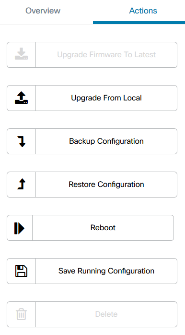185x335 pixels.
Task: Click the Reboot text label
Action: click(x=103, y=228)
